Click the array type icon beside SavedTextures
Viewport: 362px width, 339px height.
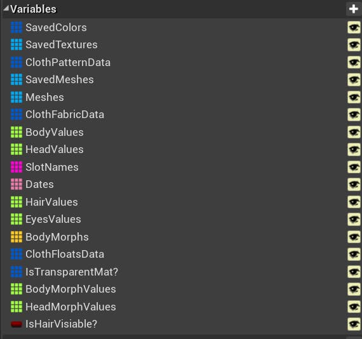click(17, 44)
